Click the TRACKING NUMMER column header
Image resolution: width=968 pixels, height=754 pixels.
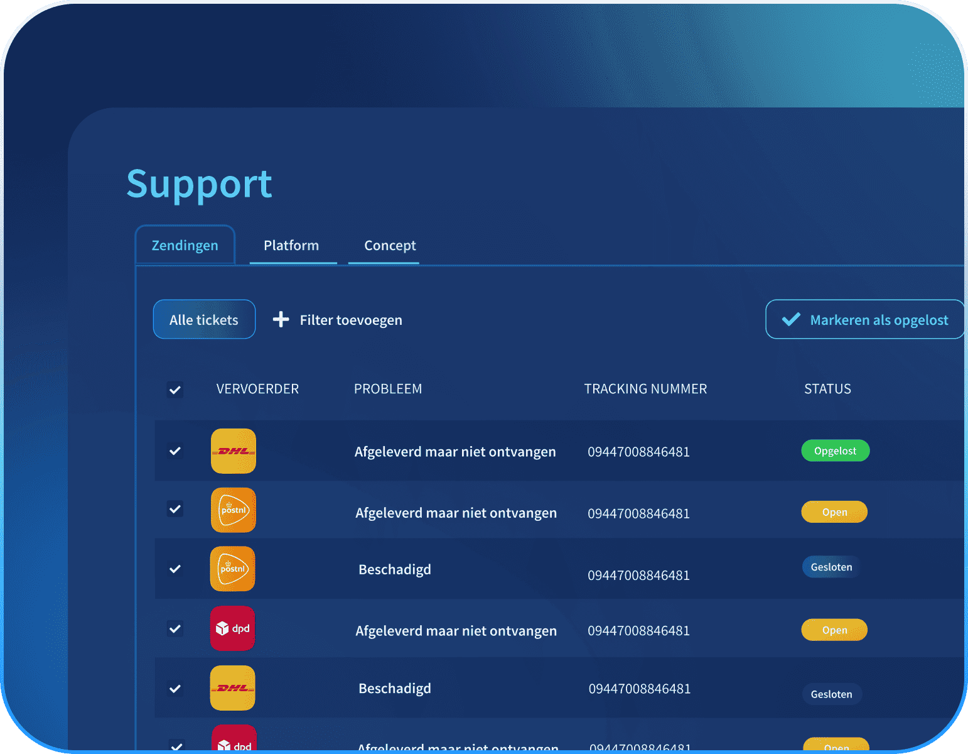pyautogui.click(x=645, y=389)
